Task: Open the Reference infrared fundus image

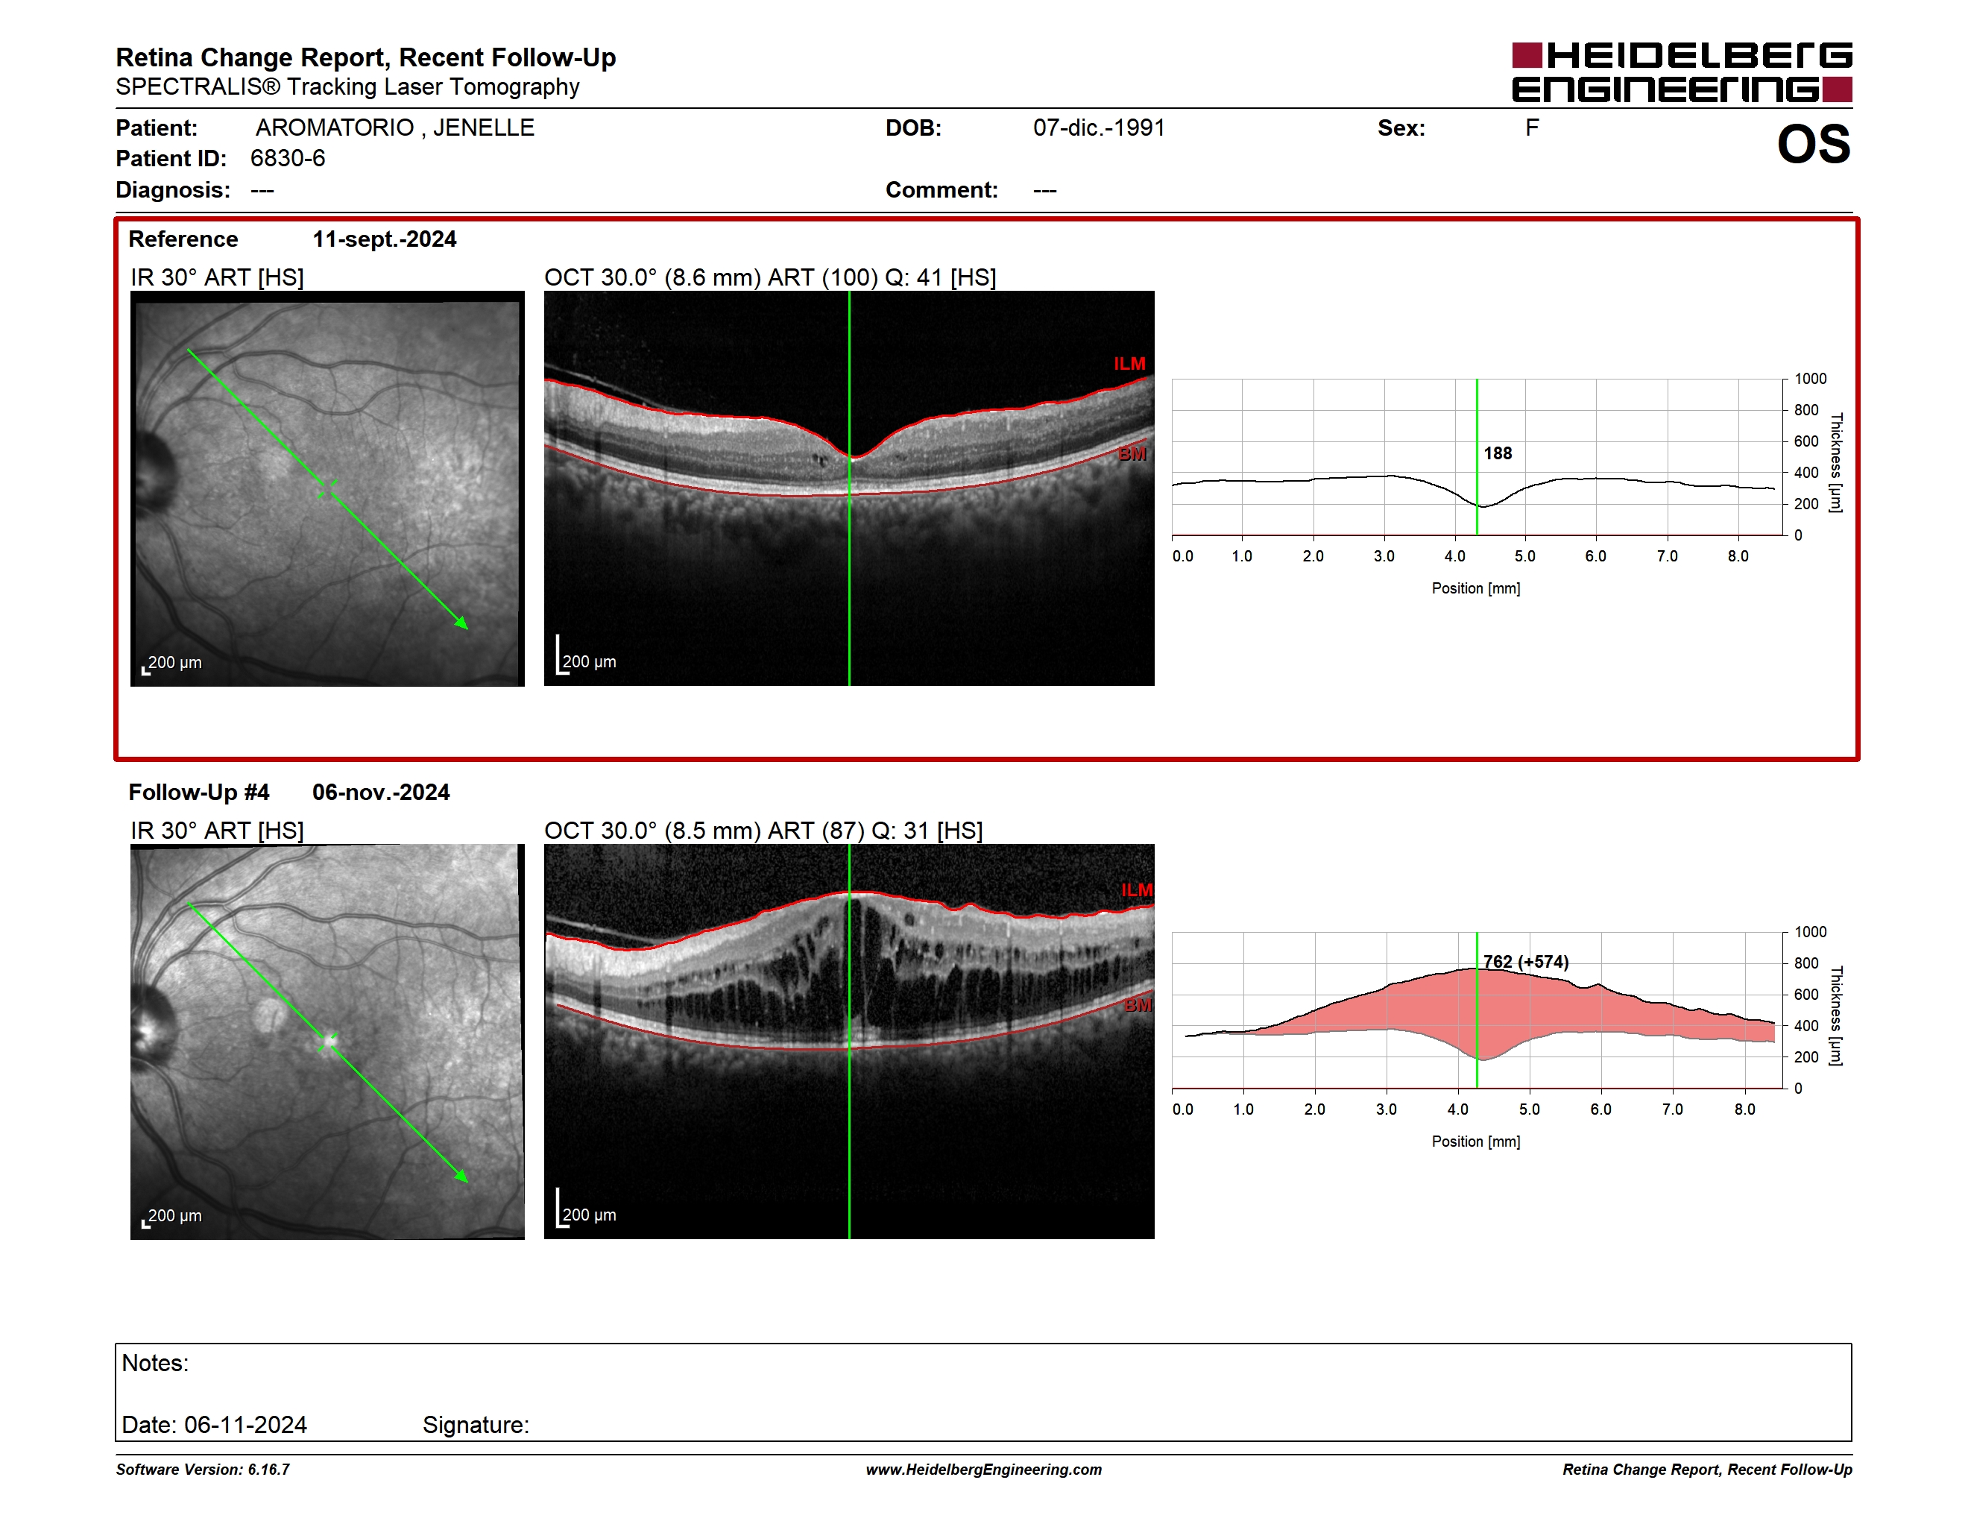Action: [327, 488]
